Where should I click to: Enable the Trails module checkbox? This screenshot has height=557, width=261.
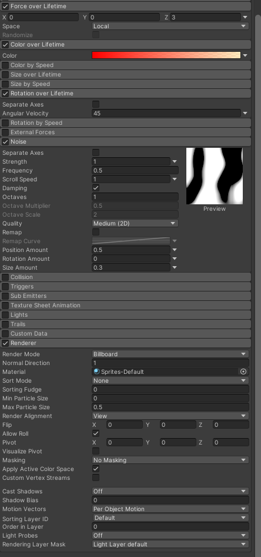coord(5,324)
